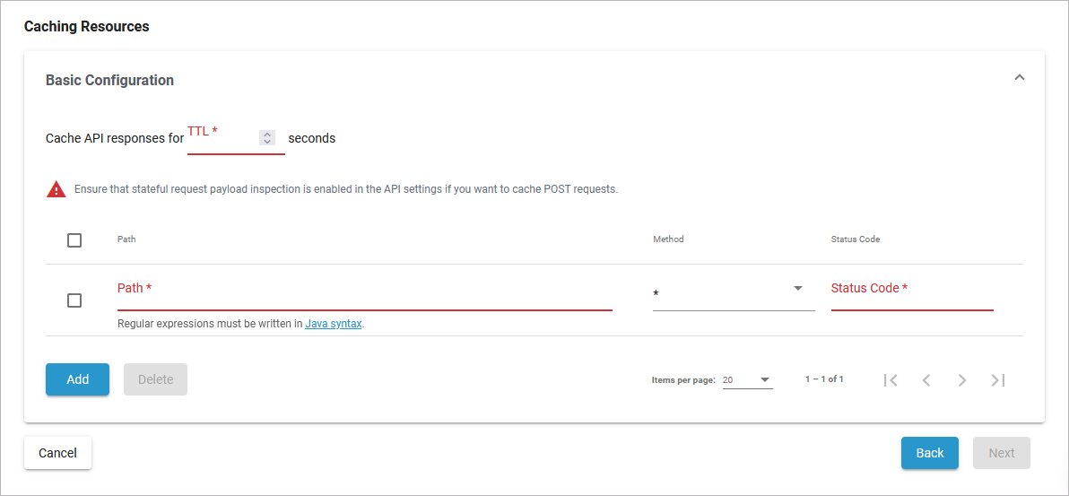Viewport: 1069px width, 496px height.
Task: Click the red warning triangle icon
Action: (56, 189)
